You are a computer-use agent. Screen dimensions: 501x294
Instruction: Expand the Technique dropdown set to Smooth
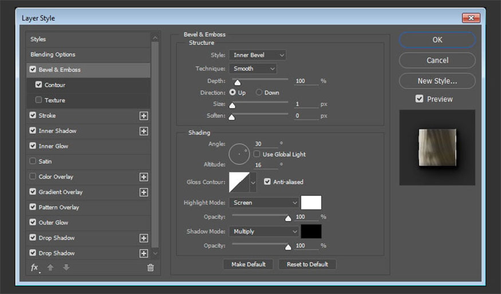(253, 69)
